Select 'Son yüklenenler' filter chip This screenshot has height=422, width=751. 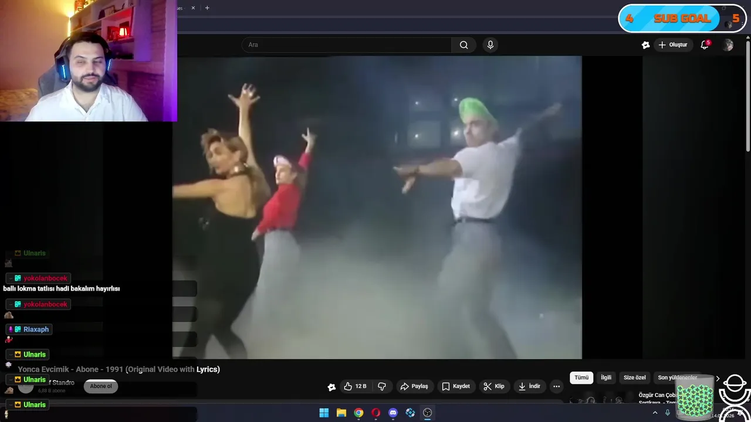point(678,378)
